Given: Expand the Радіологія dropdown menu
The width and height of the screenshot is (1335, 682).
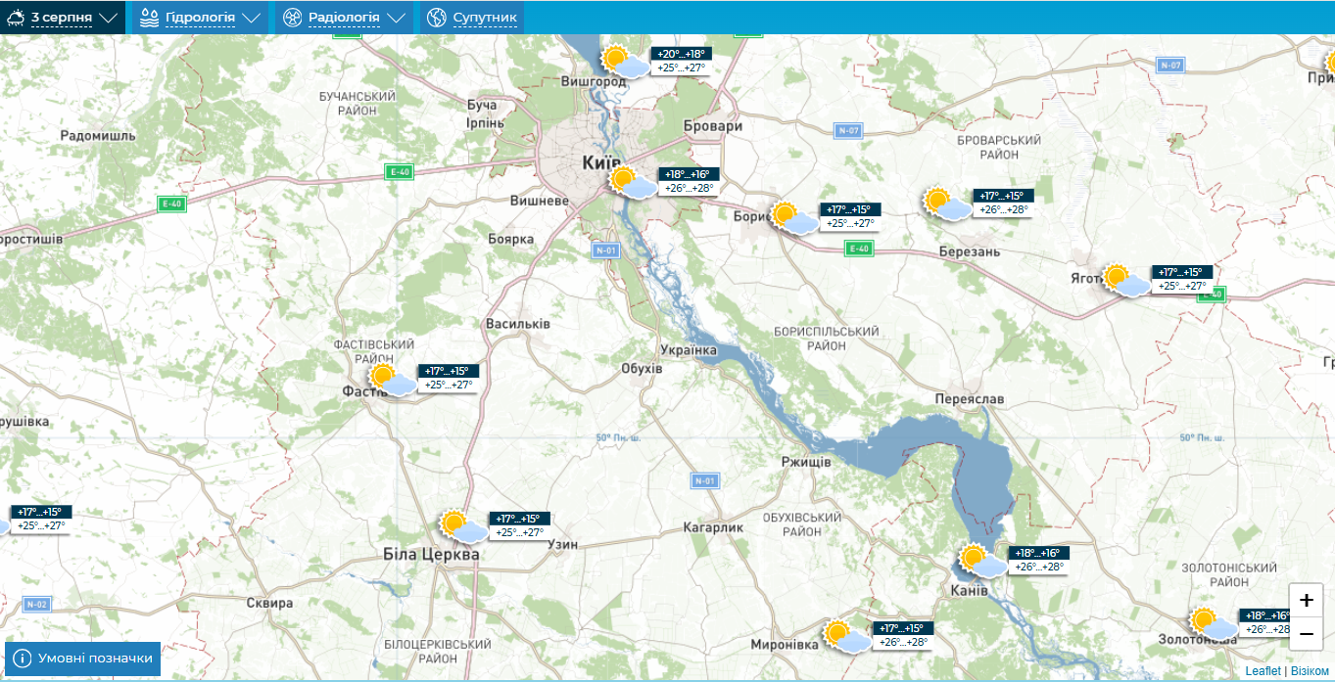Looking at the screenshot, I should pos(344,18).
